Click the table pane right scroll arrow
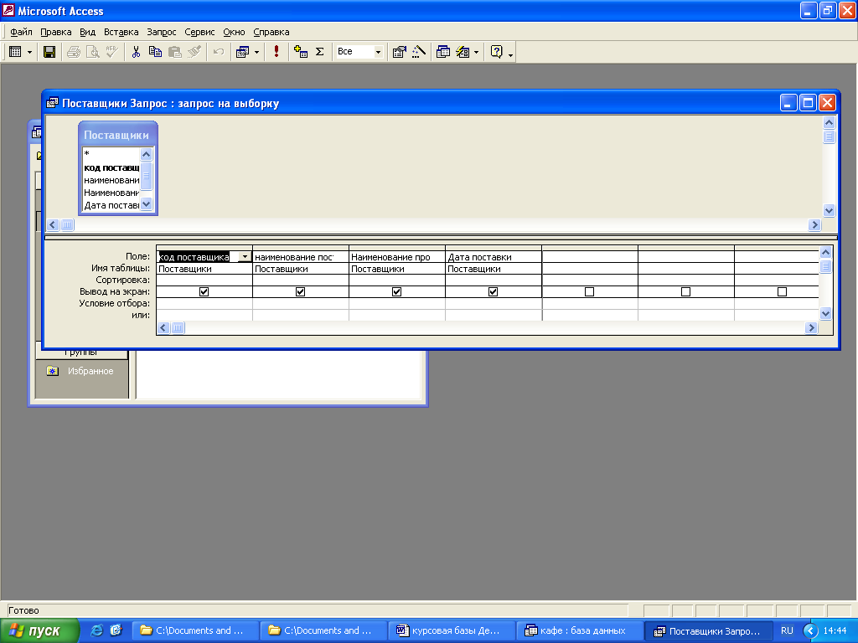Viewport: 858px width, 643px height. coord(814,224)
